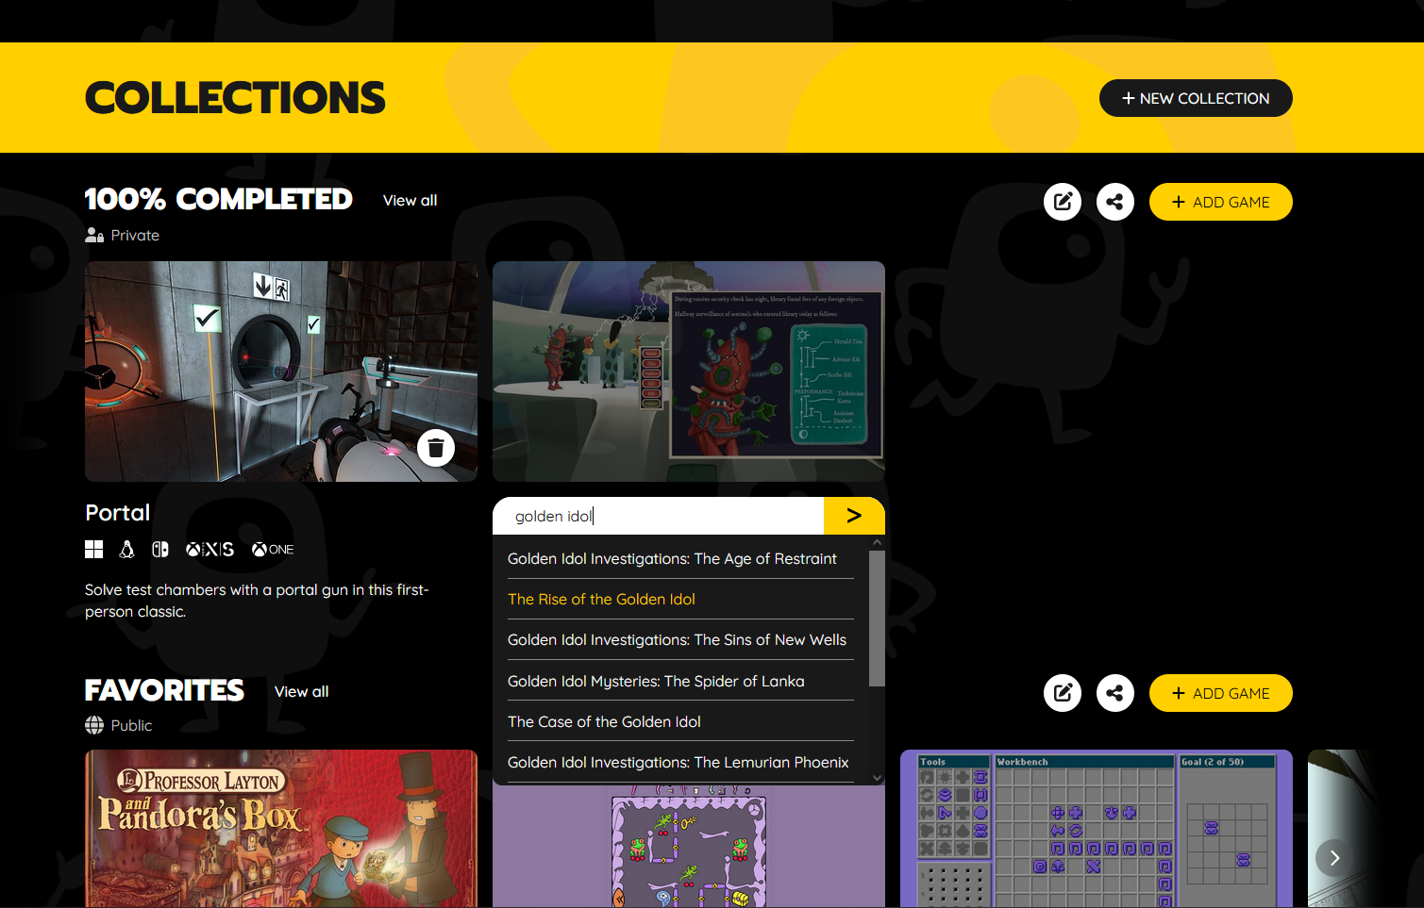View all games in Favorites
1424x908 pixels.
tap(301, 692)
